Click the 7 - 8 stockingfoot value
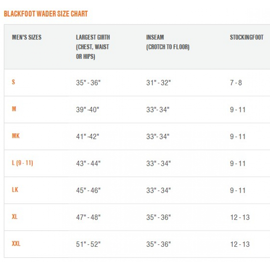The height and width of the screenshot is (270, 270). pos(236,83)
